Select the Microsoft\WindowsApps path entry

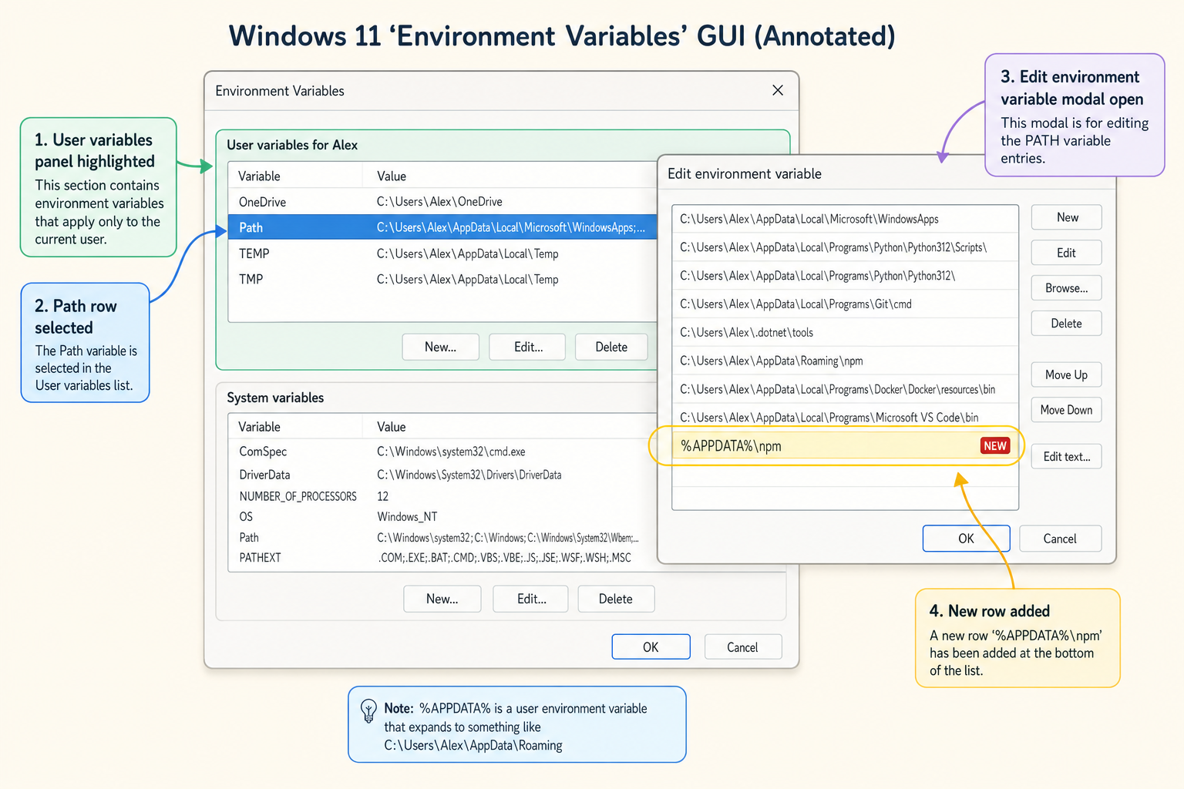(x=845, y=219)
